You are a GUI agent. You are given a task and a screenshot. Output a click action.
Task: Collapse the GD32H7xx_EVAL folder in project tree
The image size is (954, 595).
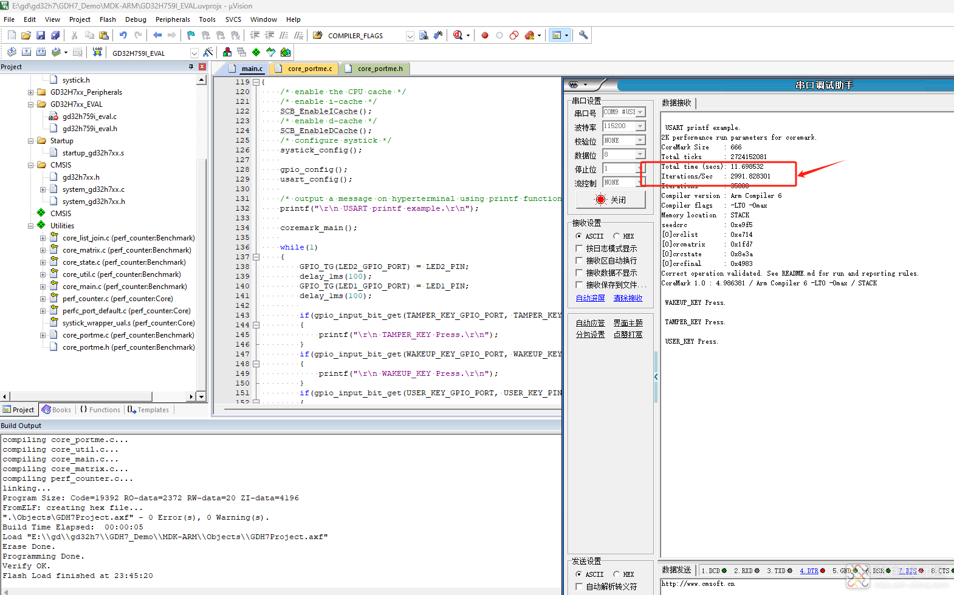(x=30, y=104)
